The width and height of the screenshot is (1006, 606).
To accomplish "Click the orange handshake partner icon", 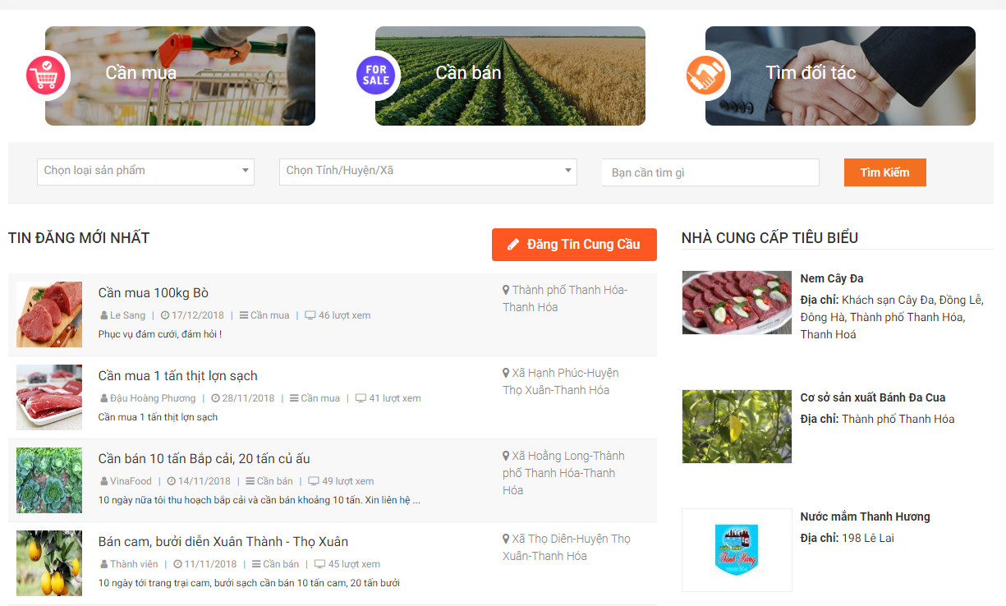I will 706,76.
